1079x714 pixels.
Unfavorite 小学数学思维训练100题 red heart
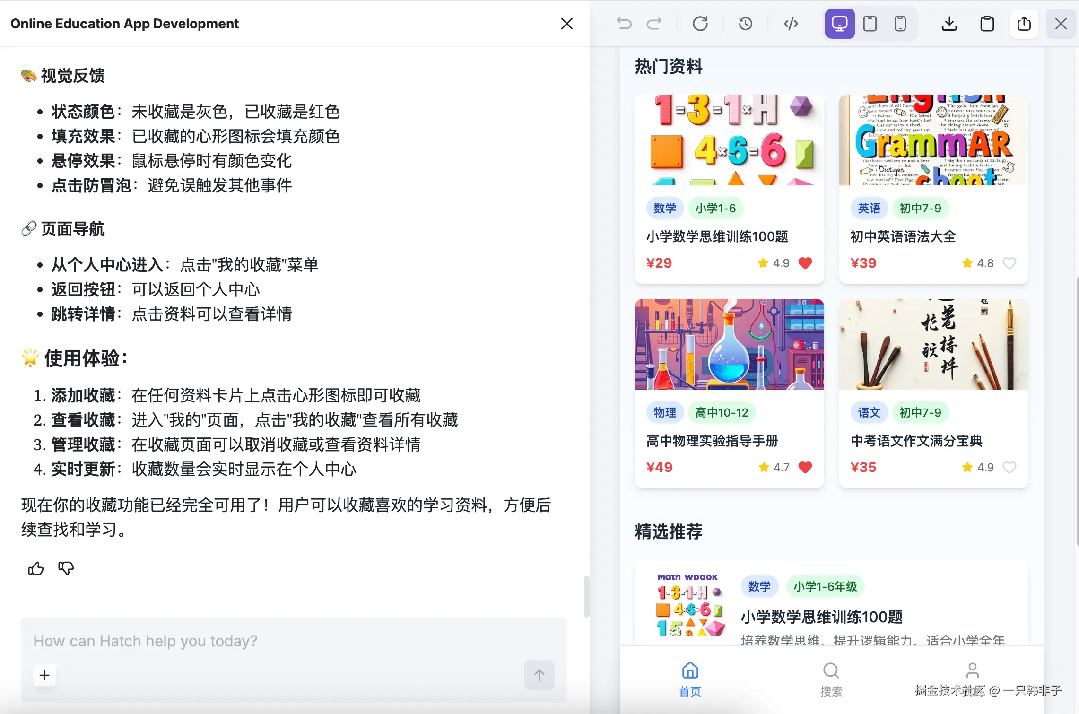(805, 263)
